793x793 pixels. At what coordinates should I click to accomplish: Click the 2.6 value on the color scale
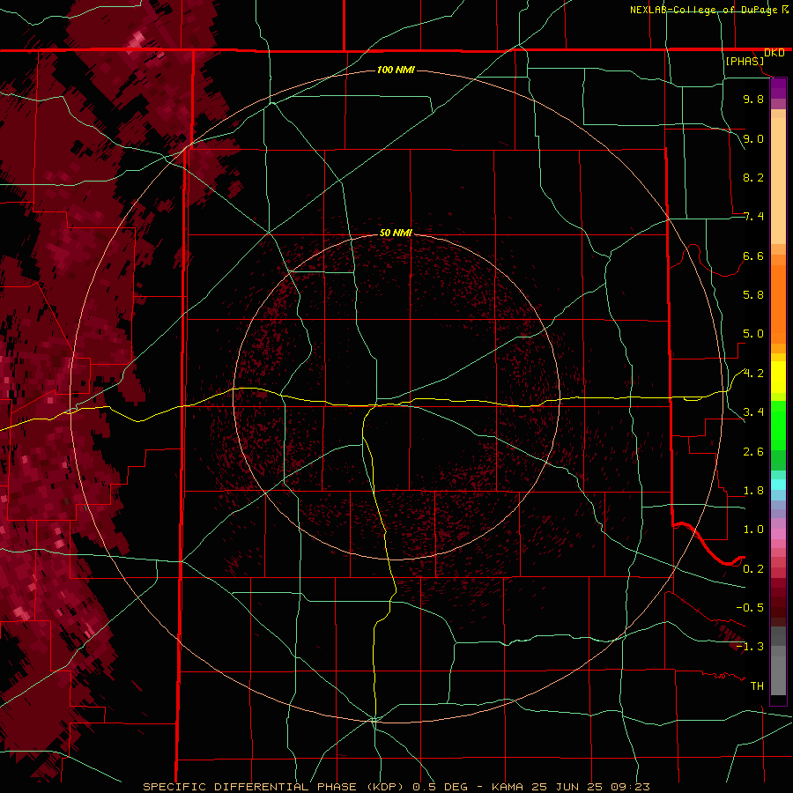pyautogui.click(x=753, y=452)
